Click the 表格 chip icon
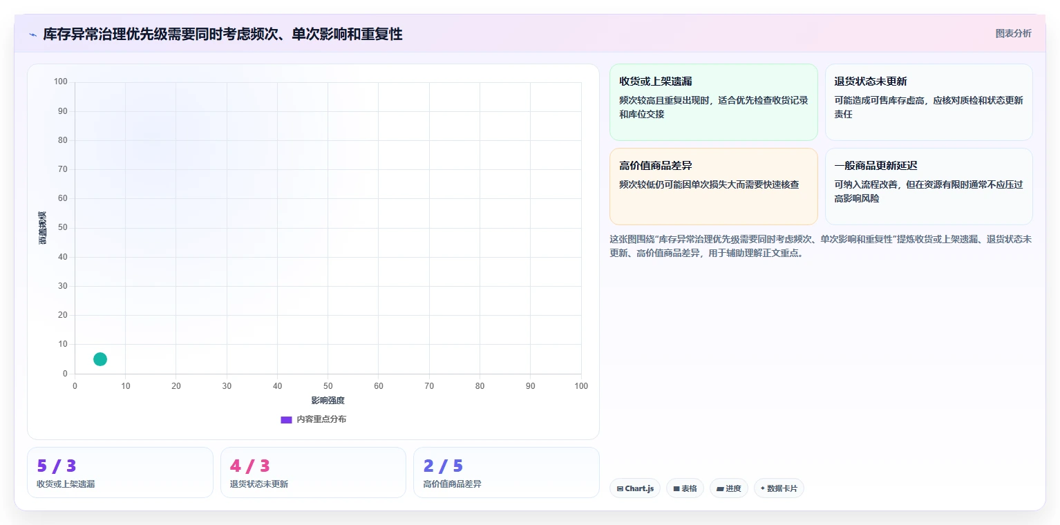The height and width of the screenshot is (525, 1060). (x=676, y=489)
